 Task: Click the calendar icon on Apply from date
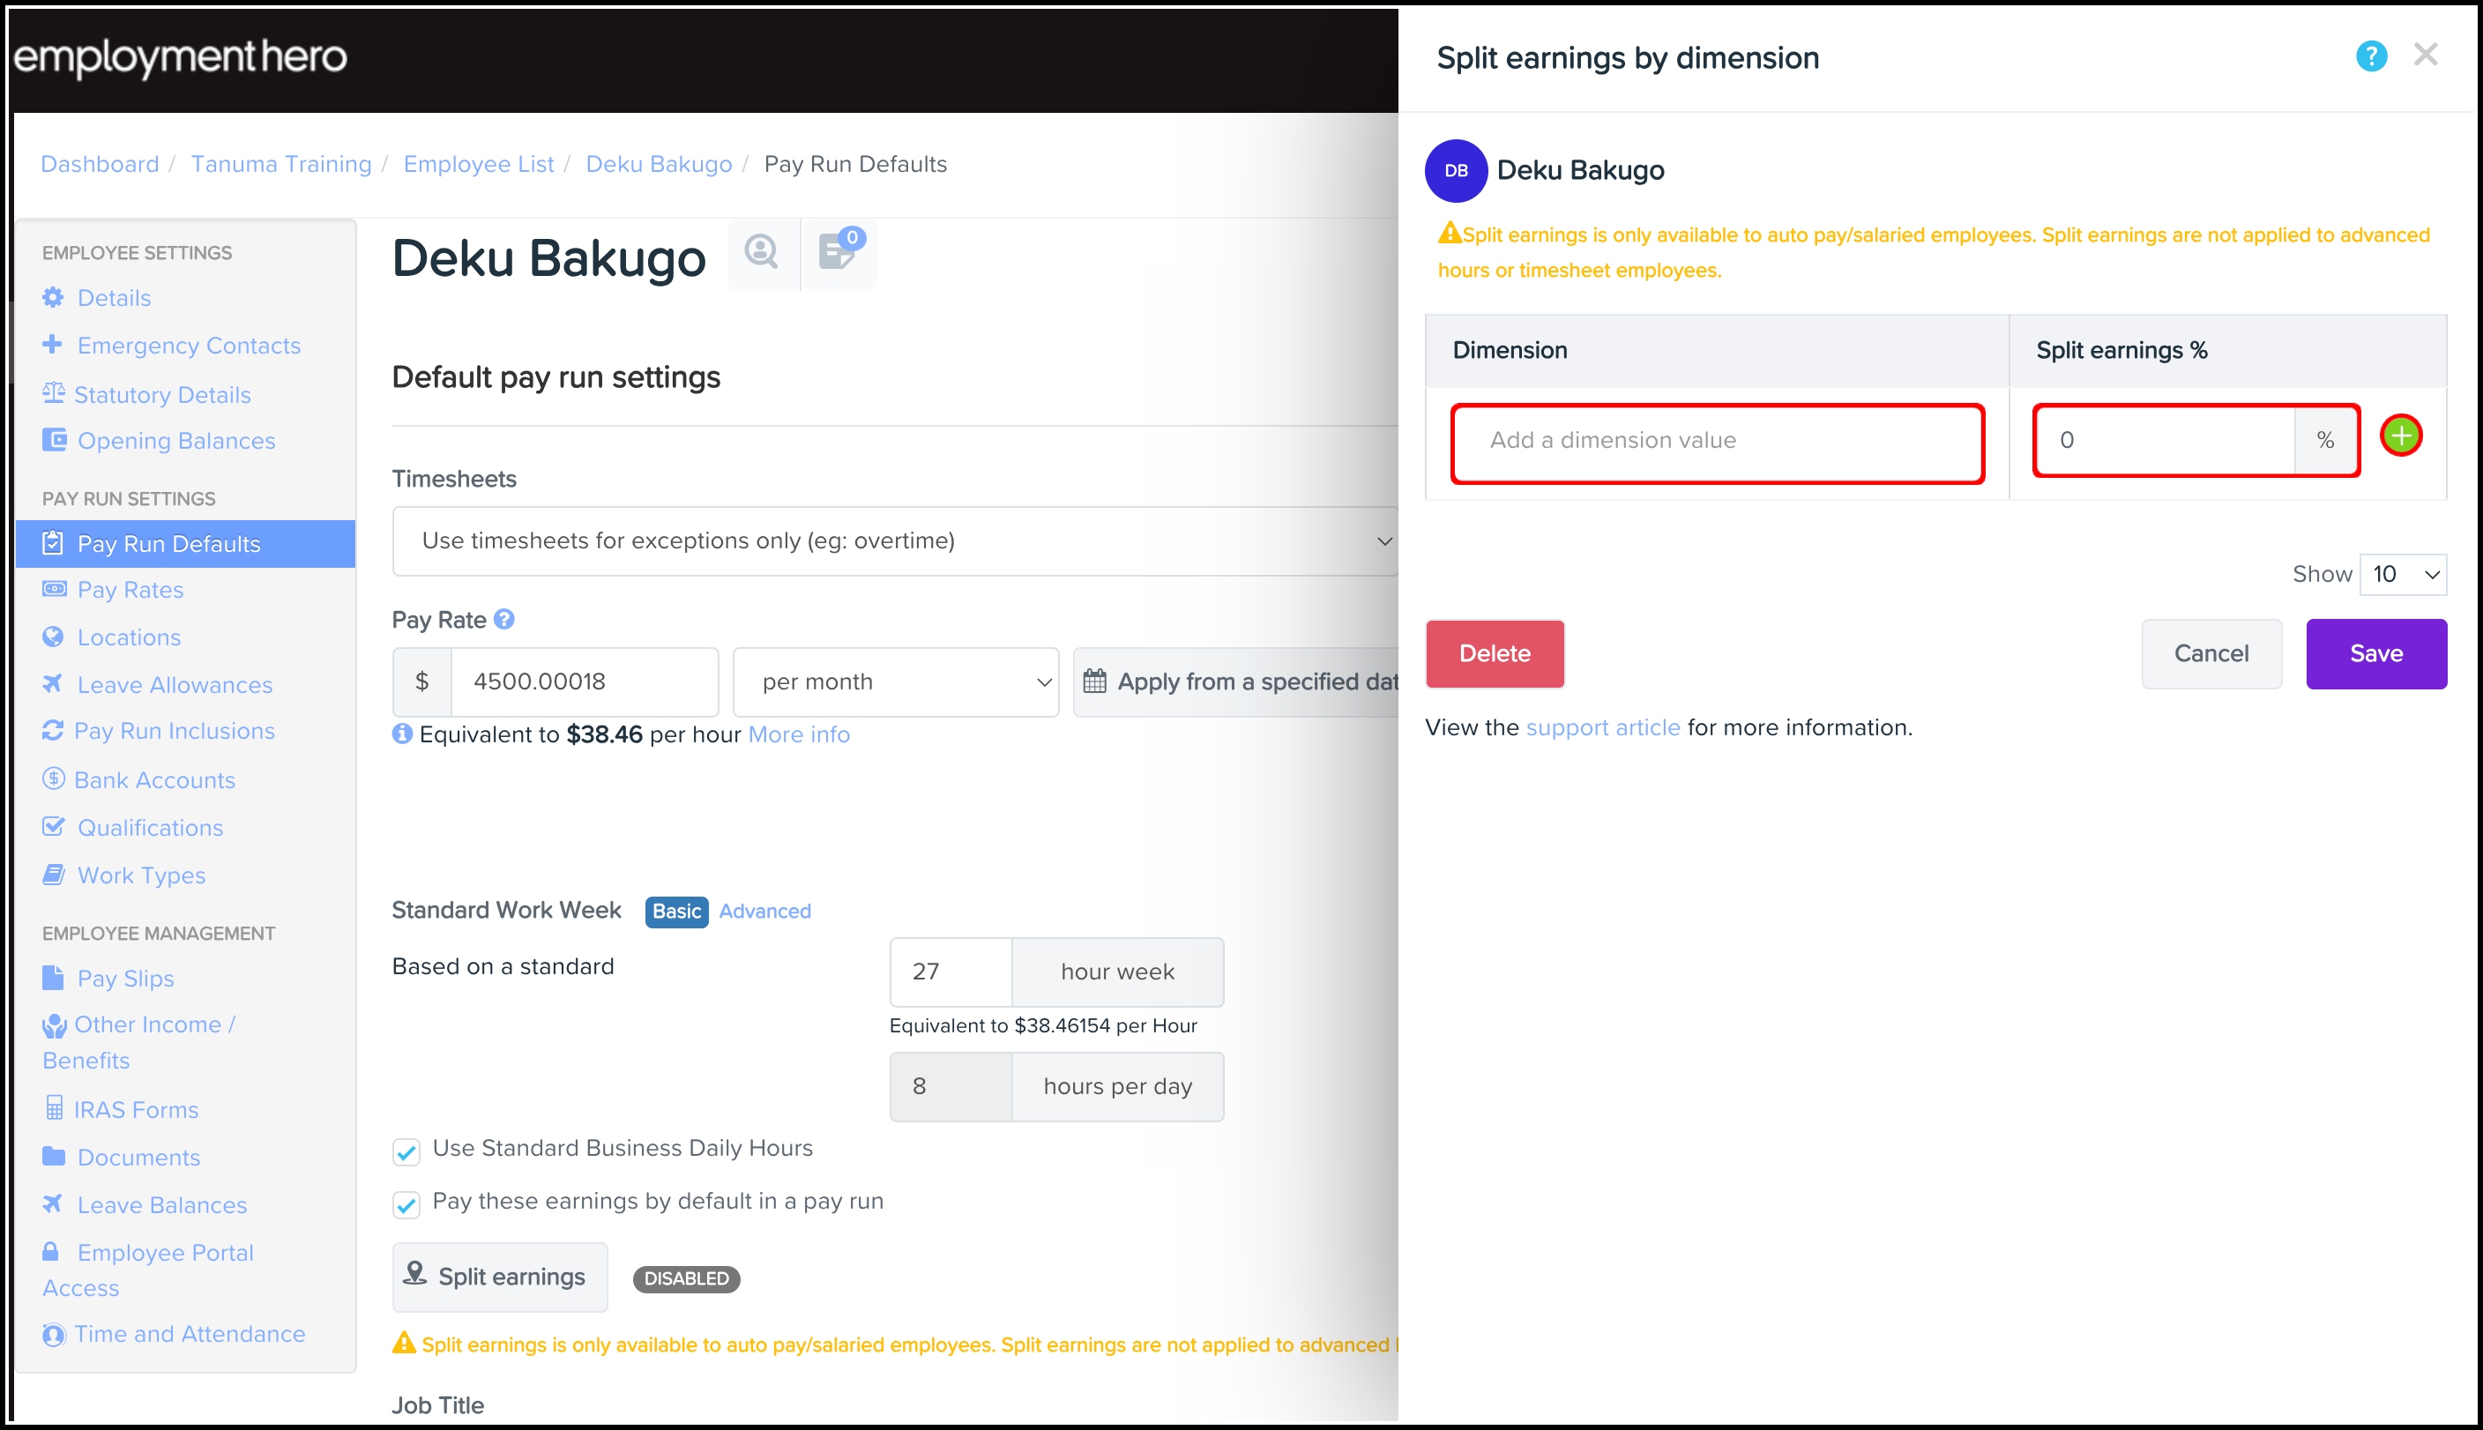(x=1094, y=681)
